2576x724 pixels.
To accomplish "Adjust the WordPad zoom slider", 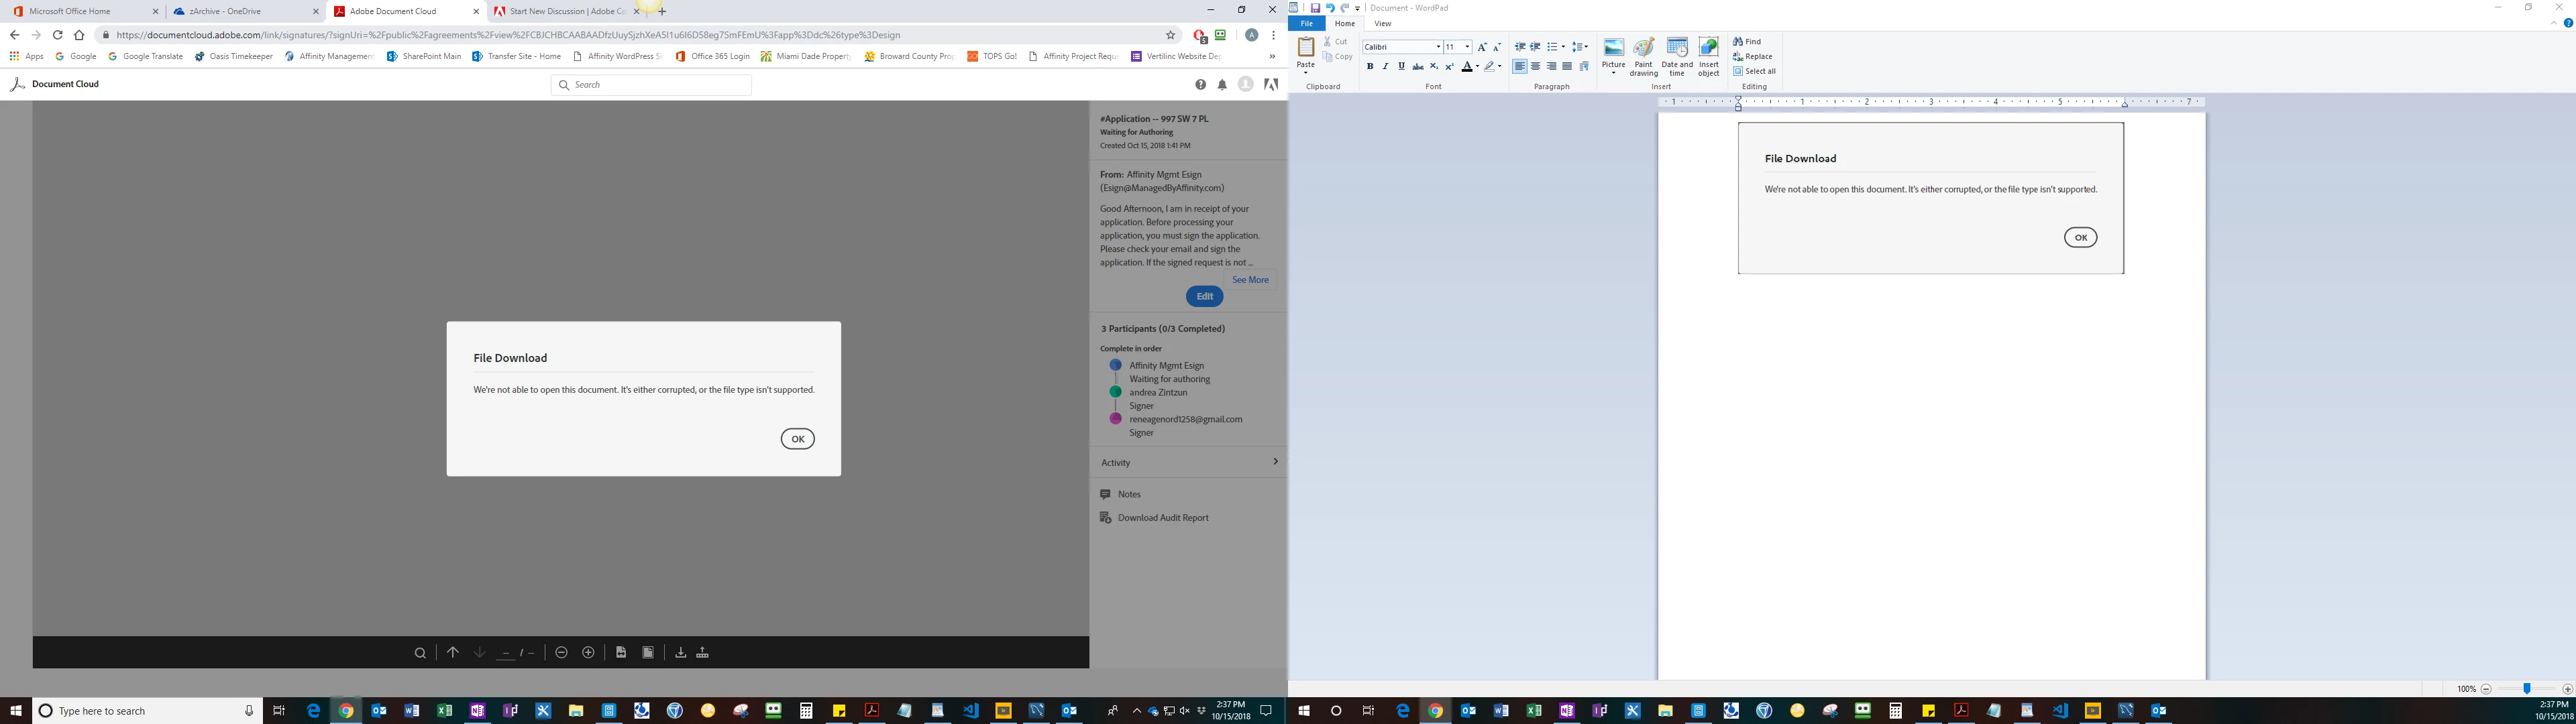I will tap(2526, 689).
